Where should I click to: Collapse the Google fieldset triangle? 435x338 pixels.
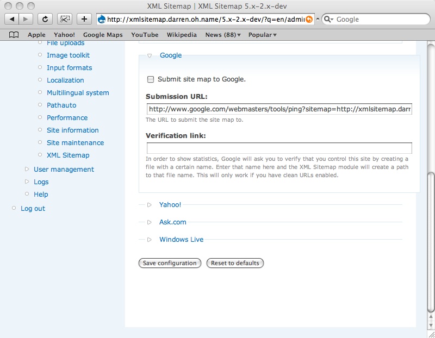click(x=150, y=55)
